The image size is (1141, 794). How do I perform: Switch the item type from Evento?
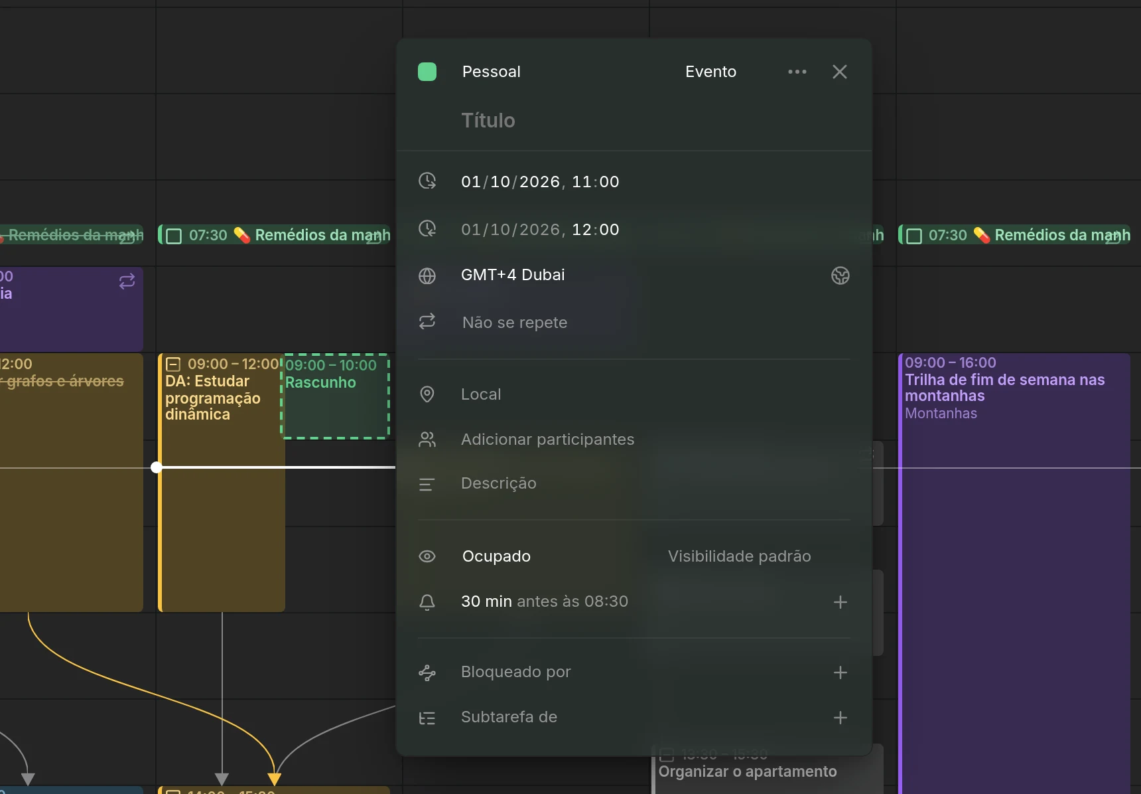click(x=710, y=72)
